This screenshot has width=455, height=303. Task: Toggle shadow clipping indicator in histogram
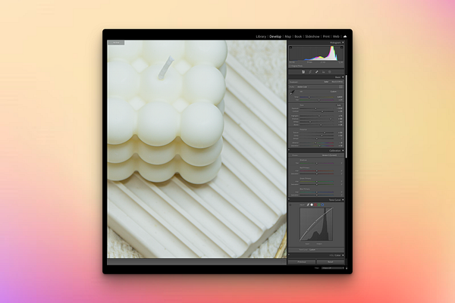click(290, 47)
